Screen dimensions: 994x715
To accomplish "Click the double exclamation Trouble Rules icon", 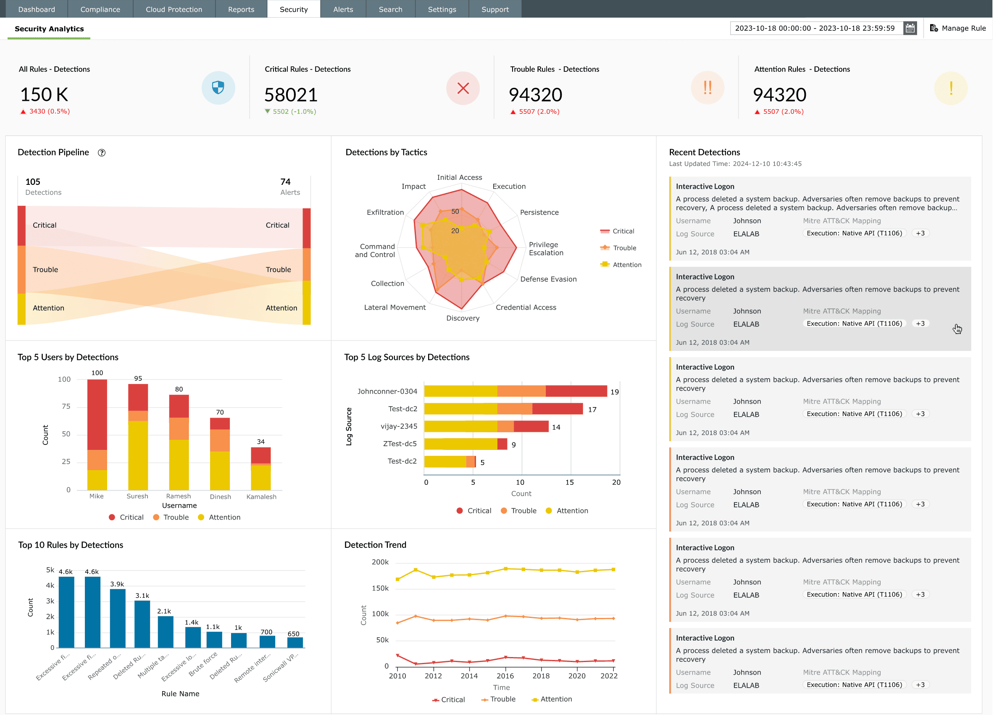I will [x=707, y=88].
